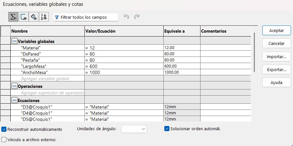293x146 pixels.
Task: Select the "LargoMesa" variable name
Action: pos(48,66)
